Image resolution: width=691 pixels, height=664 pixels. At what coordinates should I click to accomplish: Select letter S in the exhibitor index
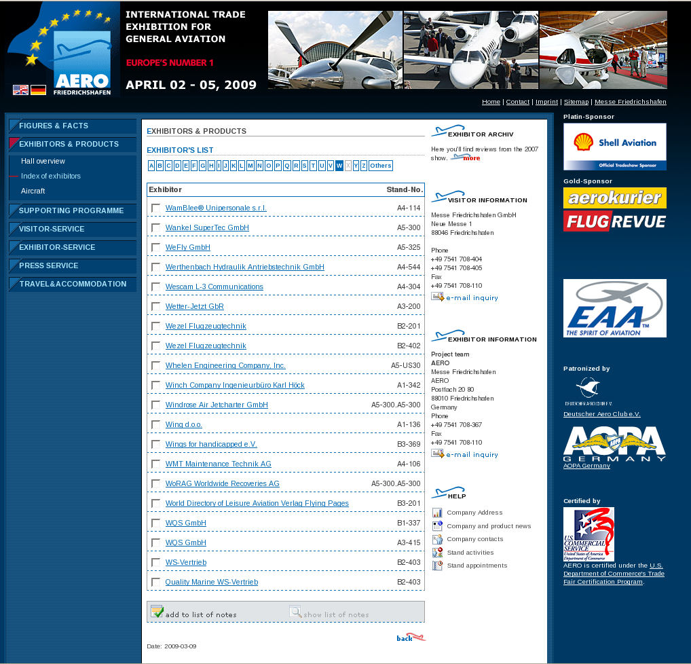pyautogui.click(x=305, y=166)
